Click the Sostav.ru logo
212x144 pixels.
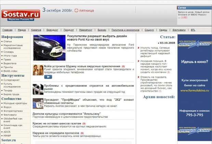pyautogui.click(x=21, y=15)
